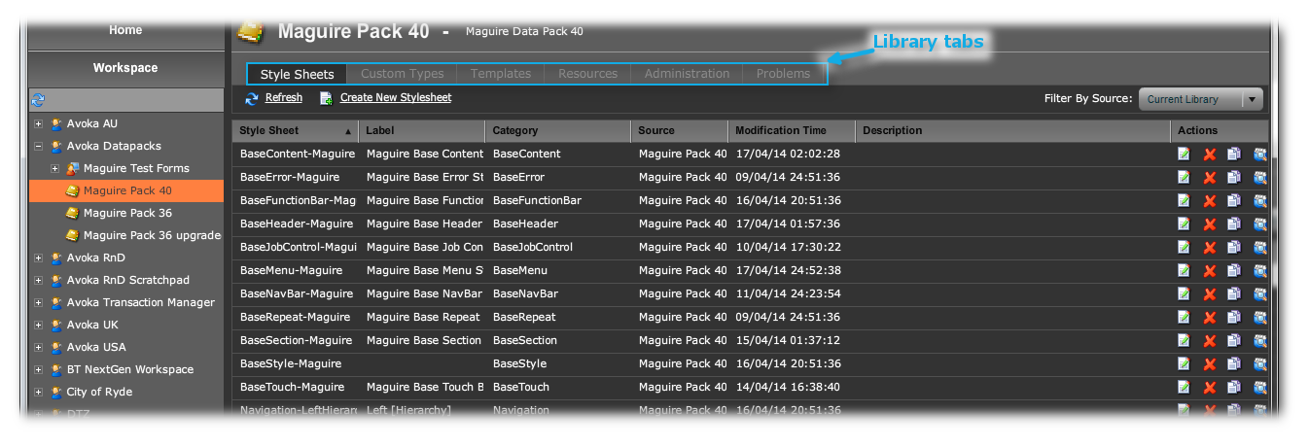Copy the BaseStyle-Maguire stylesheet

click(1234, 363)
